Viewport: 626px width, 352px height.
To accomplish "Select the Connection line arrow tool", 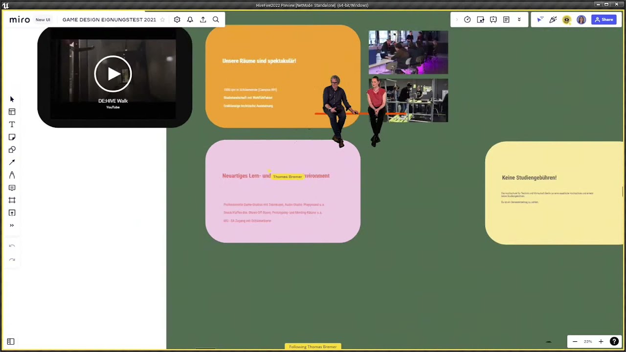I will [x=12, y=162].
